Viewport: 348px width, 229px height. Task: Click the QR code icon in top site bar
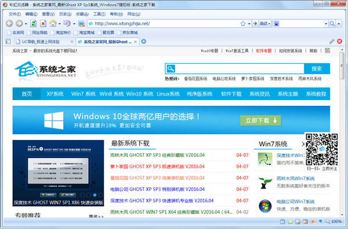[328, 51]
